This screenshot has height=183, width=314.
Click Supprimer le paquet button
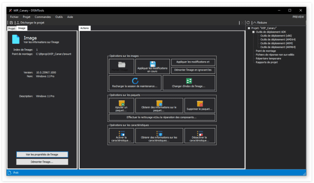click(x=200, y=105)
